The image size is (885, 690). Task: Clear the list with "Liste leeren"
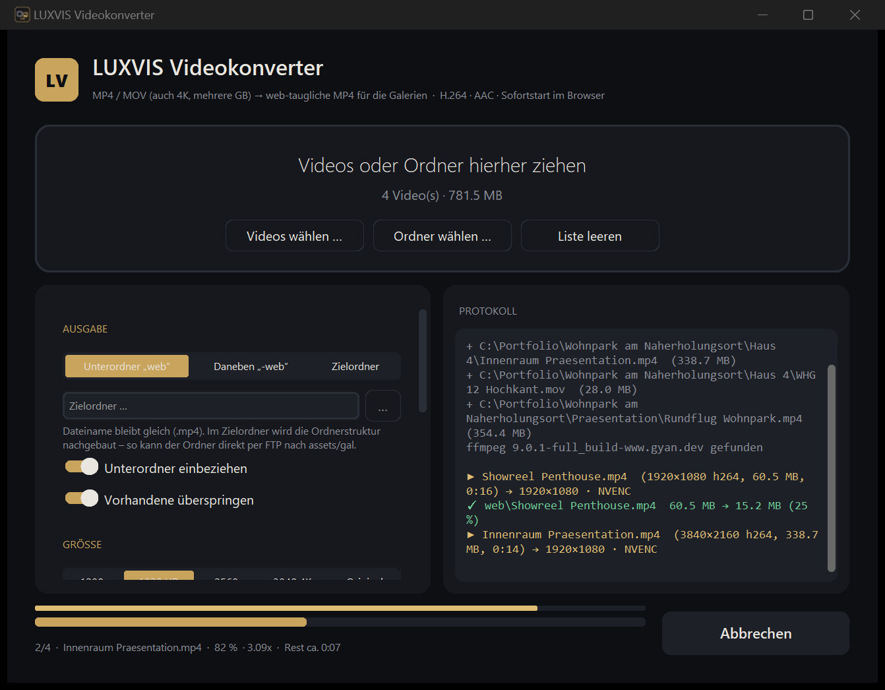[x=590, y=235]
